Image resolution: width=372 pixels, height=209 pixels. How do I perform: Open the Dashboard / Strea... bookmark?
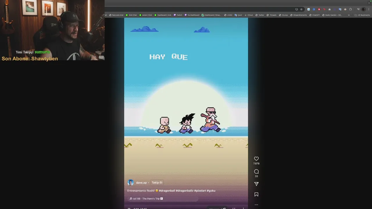(212, 15)
